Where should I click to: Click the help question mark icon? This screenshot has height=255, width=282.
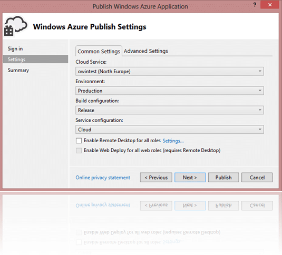(x=255, y=5)
